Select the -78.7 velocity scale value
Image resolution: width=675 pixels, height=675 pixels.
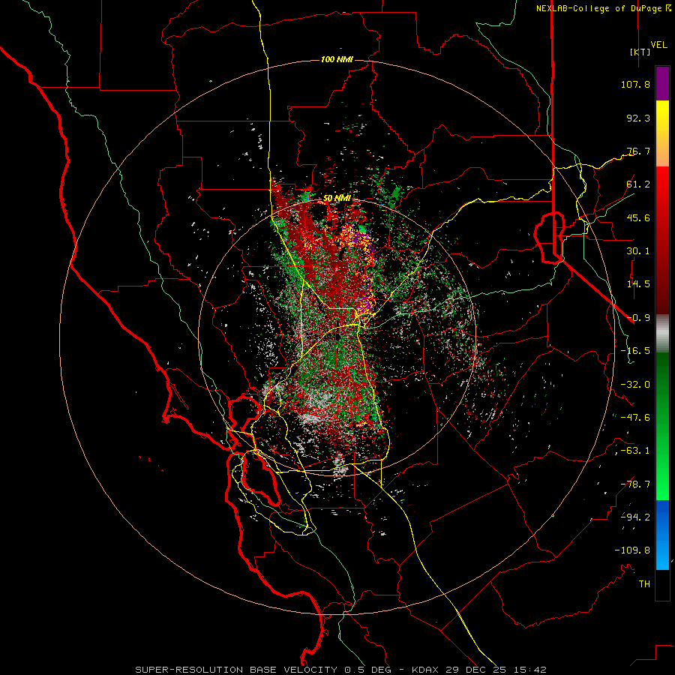(x=635, y=484)
